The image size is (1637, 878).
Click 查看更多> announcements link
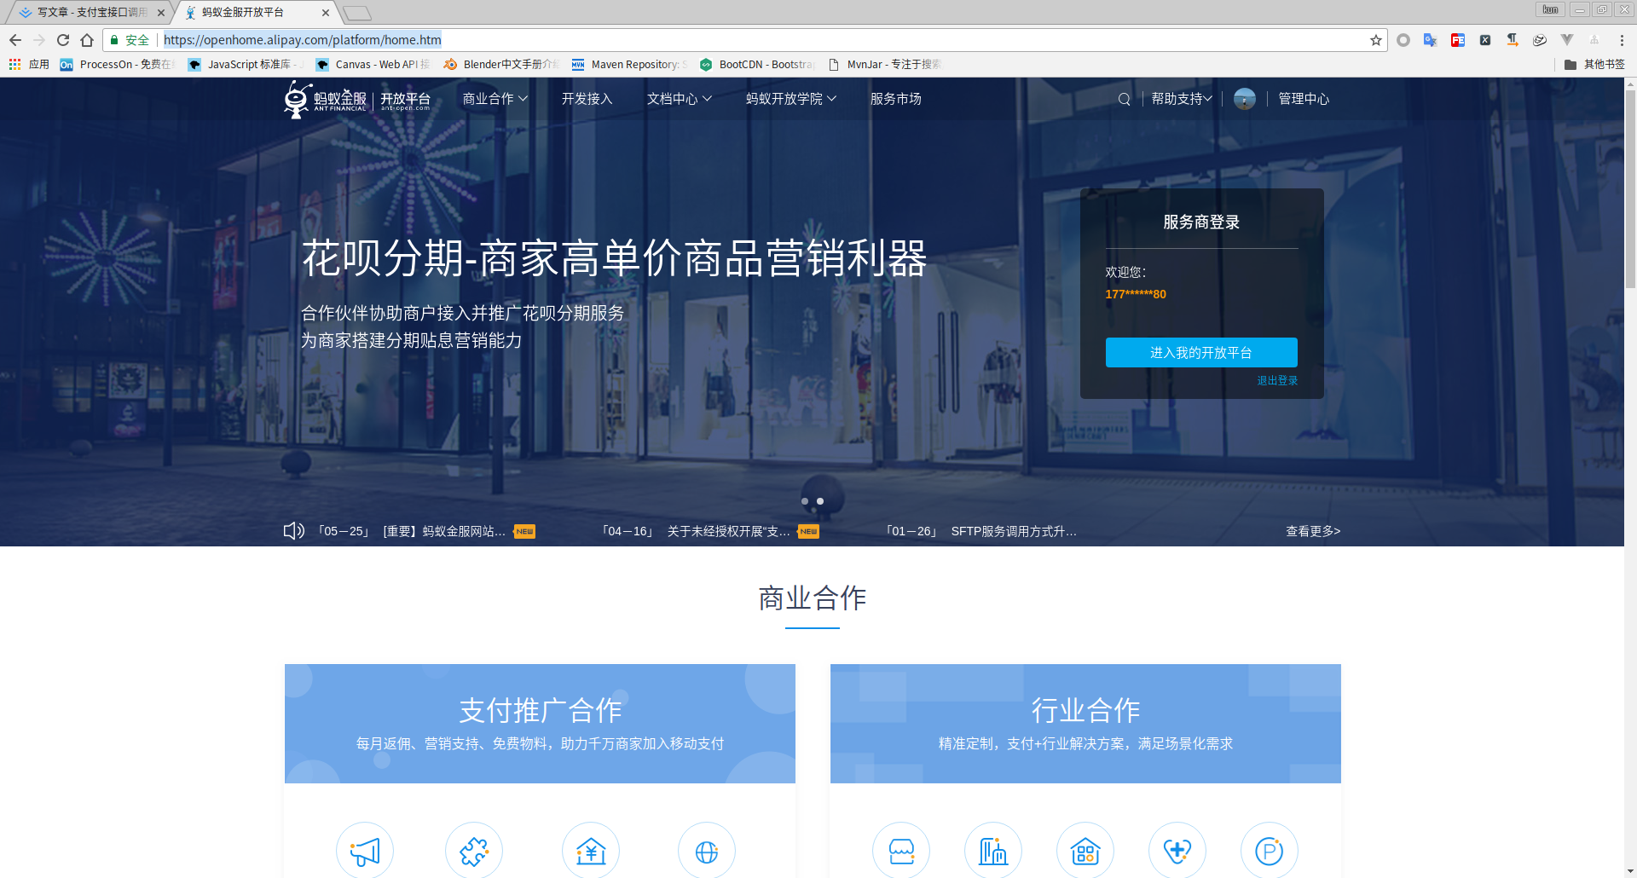1313,531
